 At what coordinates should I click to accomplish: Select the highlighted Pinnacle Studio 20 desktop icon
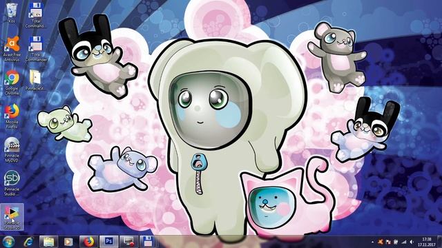pyautogui.click(x=12, y=217)
